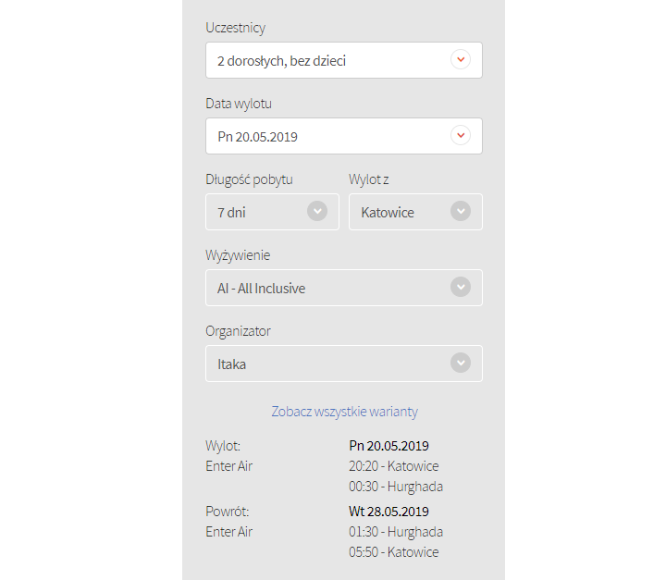Select the return flight date Wt 28.05.2019
Image resolution: width=666 pixels, height=580 pixels.
(x=388, y=512)
